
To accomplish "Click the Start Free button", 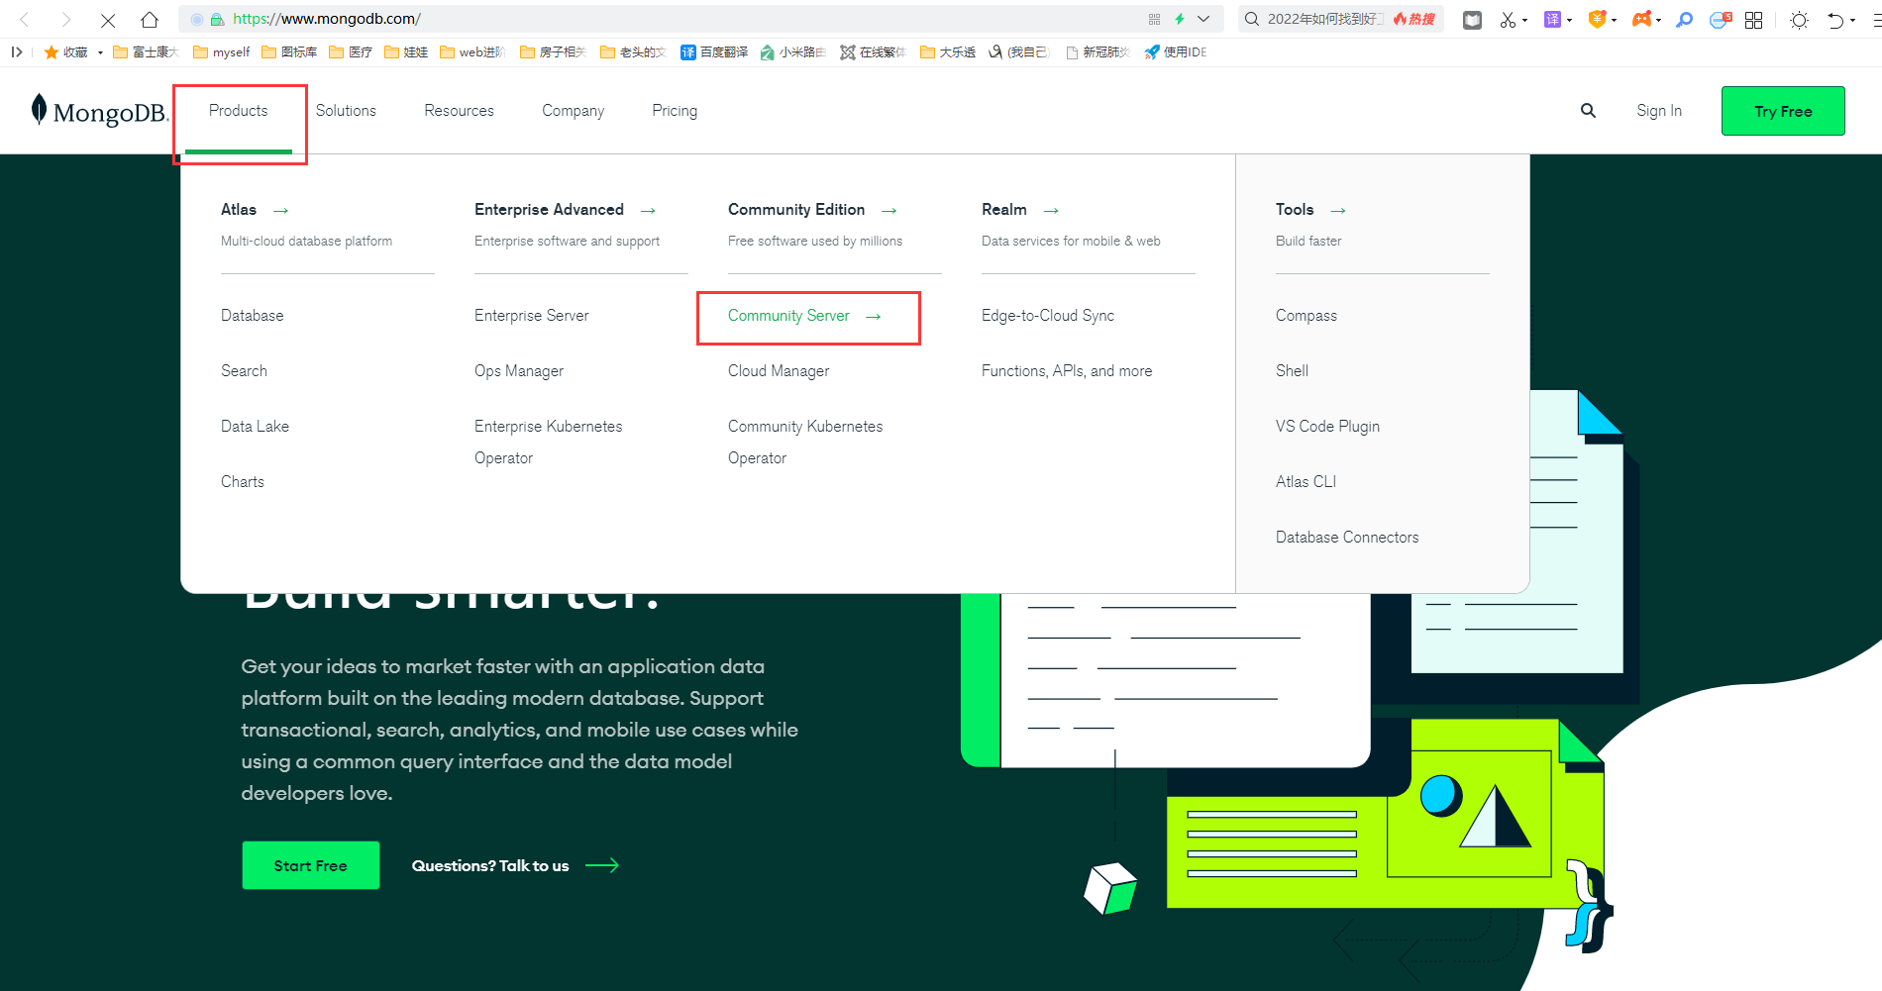I will coord(310,865).
